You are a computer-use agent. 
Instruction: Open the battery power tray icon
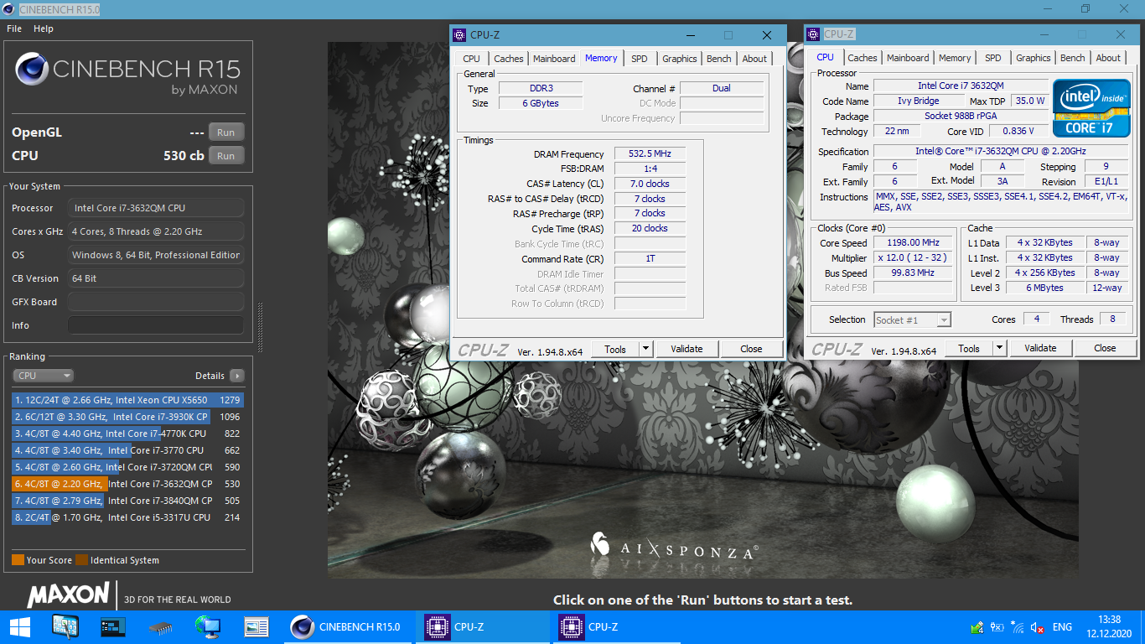(x=997, y=627)
